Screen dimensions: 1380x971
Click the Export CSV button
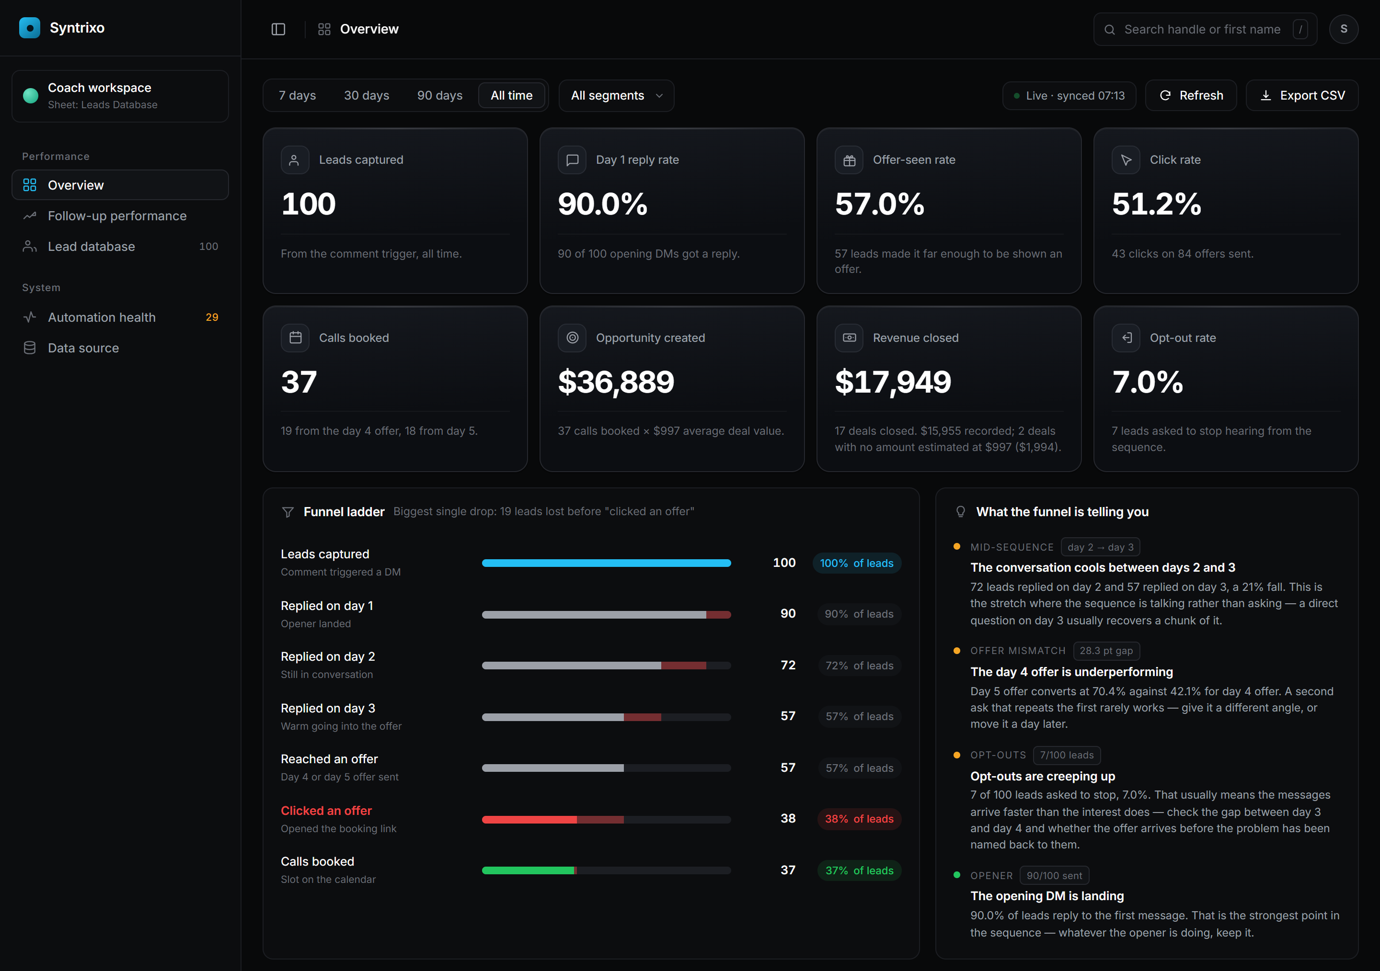tap(1302, 95)
